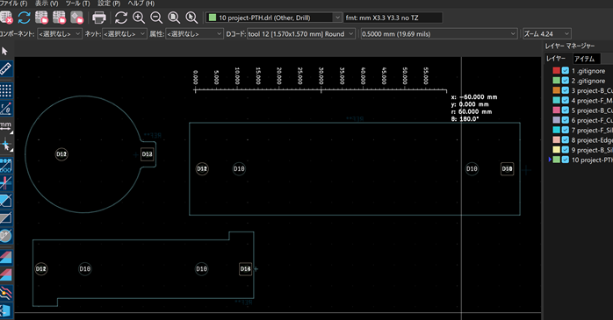
Task: Open the Dコード tool 12 dropdown
Action: (x=300, y=34)
